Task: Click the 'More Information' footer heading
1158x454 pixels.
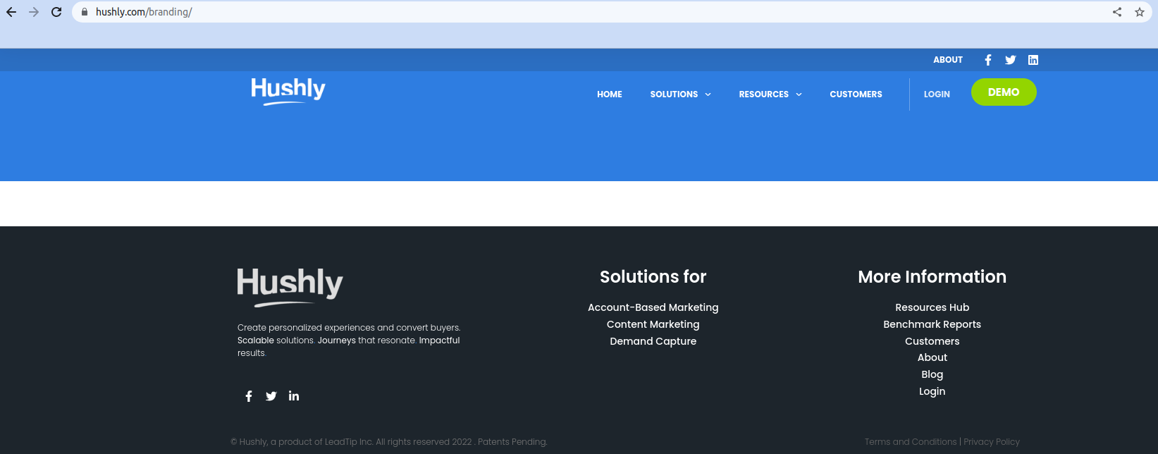Action: pos(932,277)
